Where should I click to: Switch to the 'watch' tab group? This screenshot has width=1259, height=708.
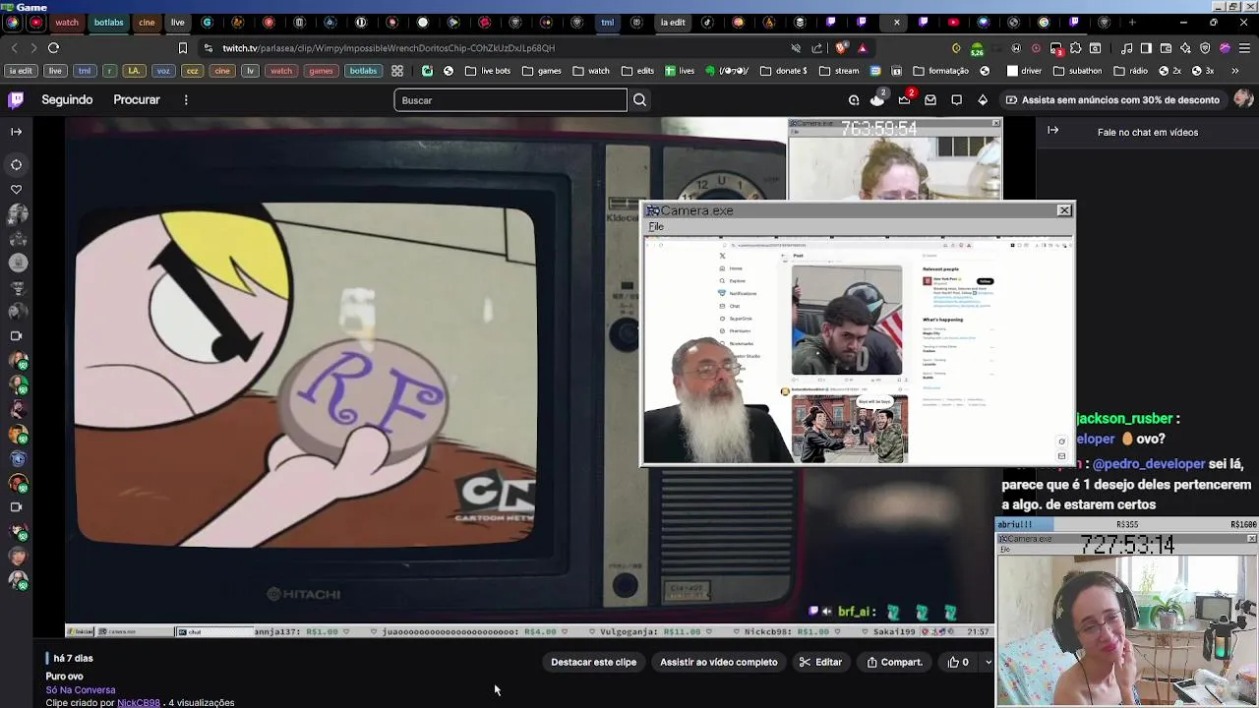(x=66, y=22)
